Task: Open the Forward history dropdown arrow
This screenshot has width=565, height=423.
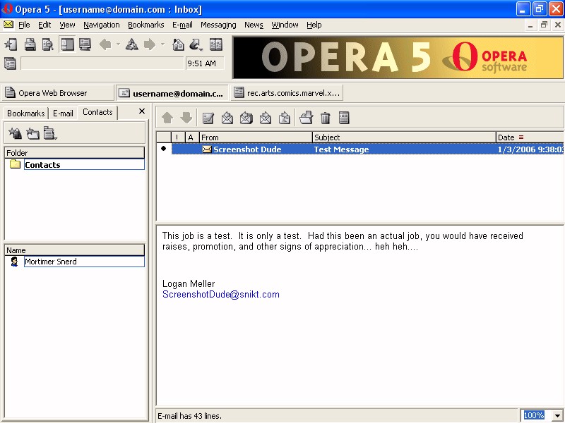Action: pyautogui.click(x=163, y=44)
